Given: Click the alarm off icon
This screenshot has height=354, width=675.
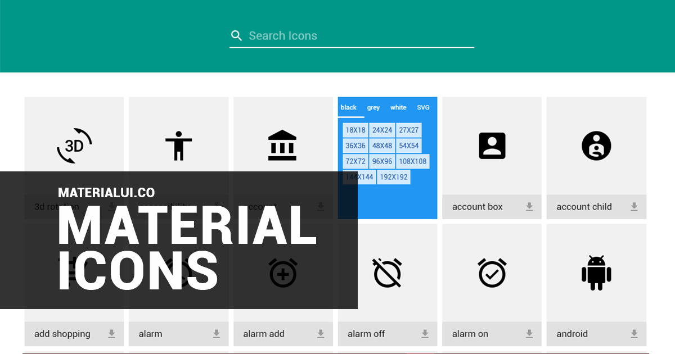Looking at the screenshot, I should click(x=388, y=273).
